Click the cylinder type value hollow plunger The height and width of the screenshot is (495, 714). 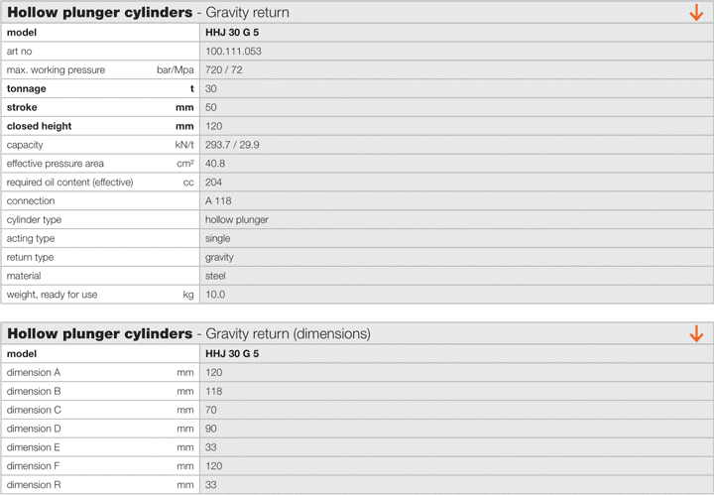coord(236,219)
